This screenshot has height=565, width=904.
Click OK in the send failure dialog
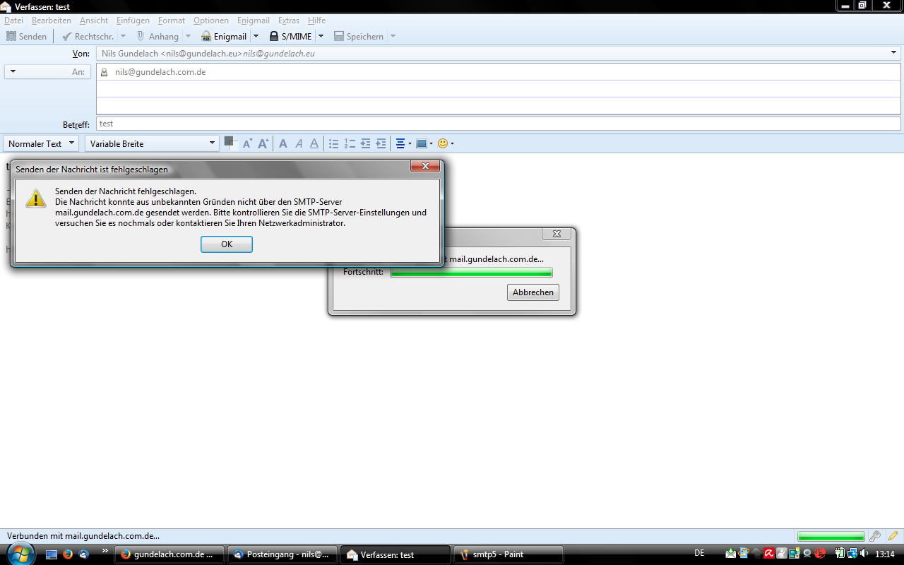click(226, 244)
